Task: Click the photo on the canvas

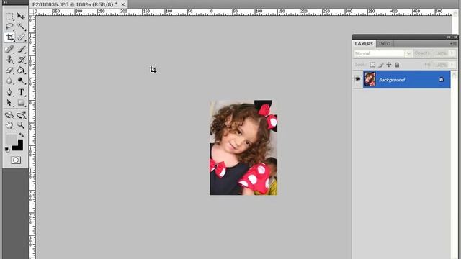Action: pyautogui.click(x=243, y=147)
